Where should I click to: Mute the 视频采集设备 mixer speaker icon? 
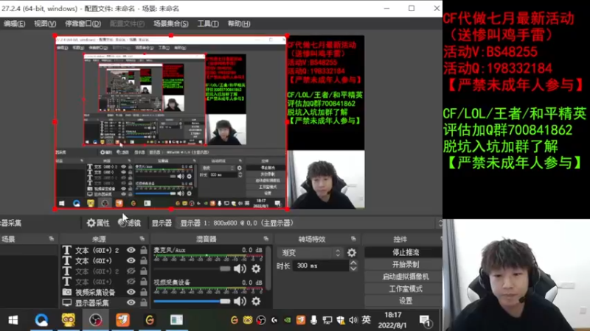pyautogui.click(x=240, y=301)
